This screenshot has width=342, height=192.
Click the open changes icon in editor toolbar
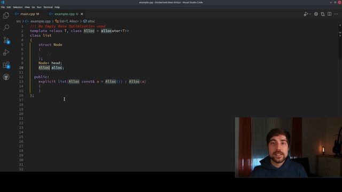[x=323, y=14]
